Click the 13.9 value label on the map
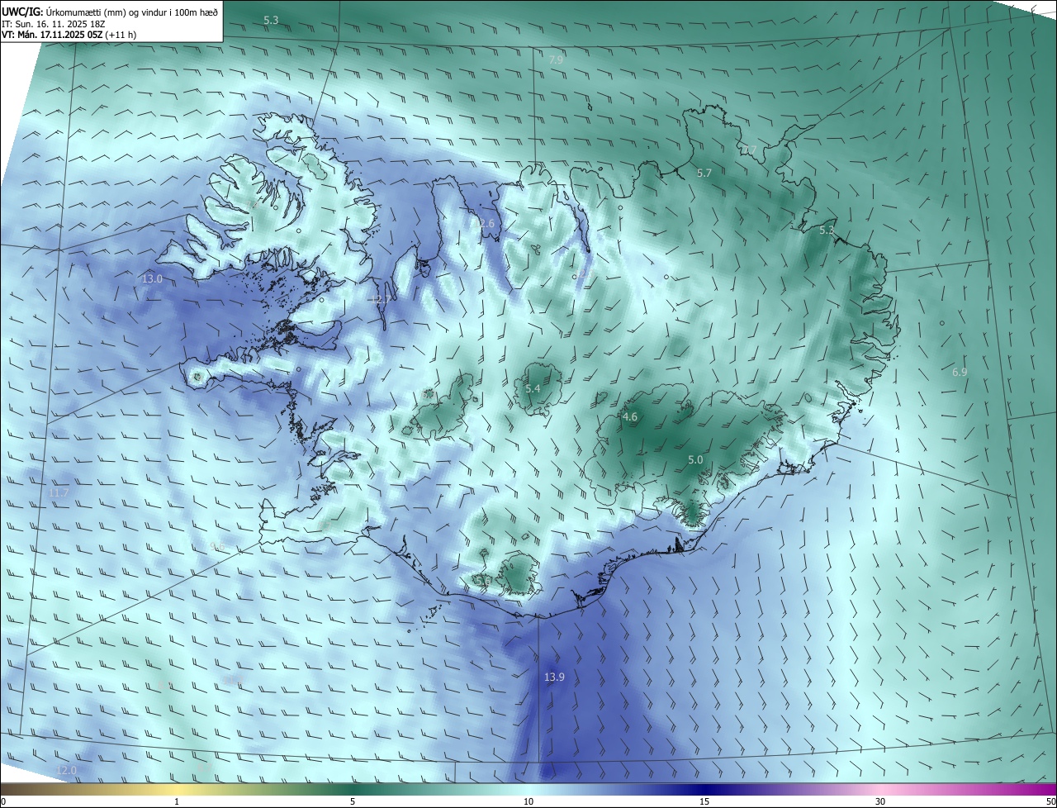 pos(554,677)
